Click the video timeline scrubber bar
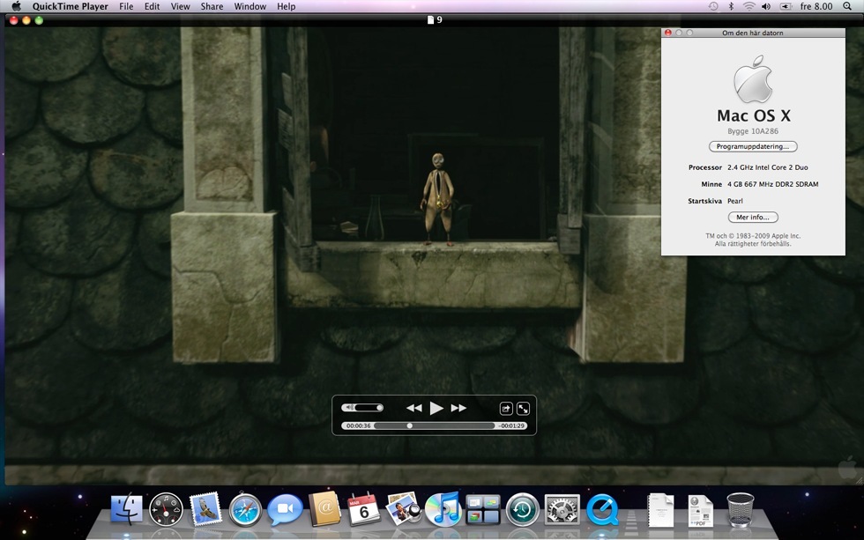This screenshot has height=540, width=864. 434,425
